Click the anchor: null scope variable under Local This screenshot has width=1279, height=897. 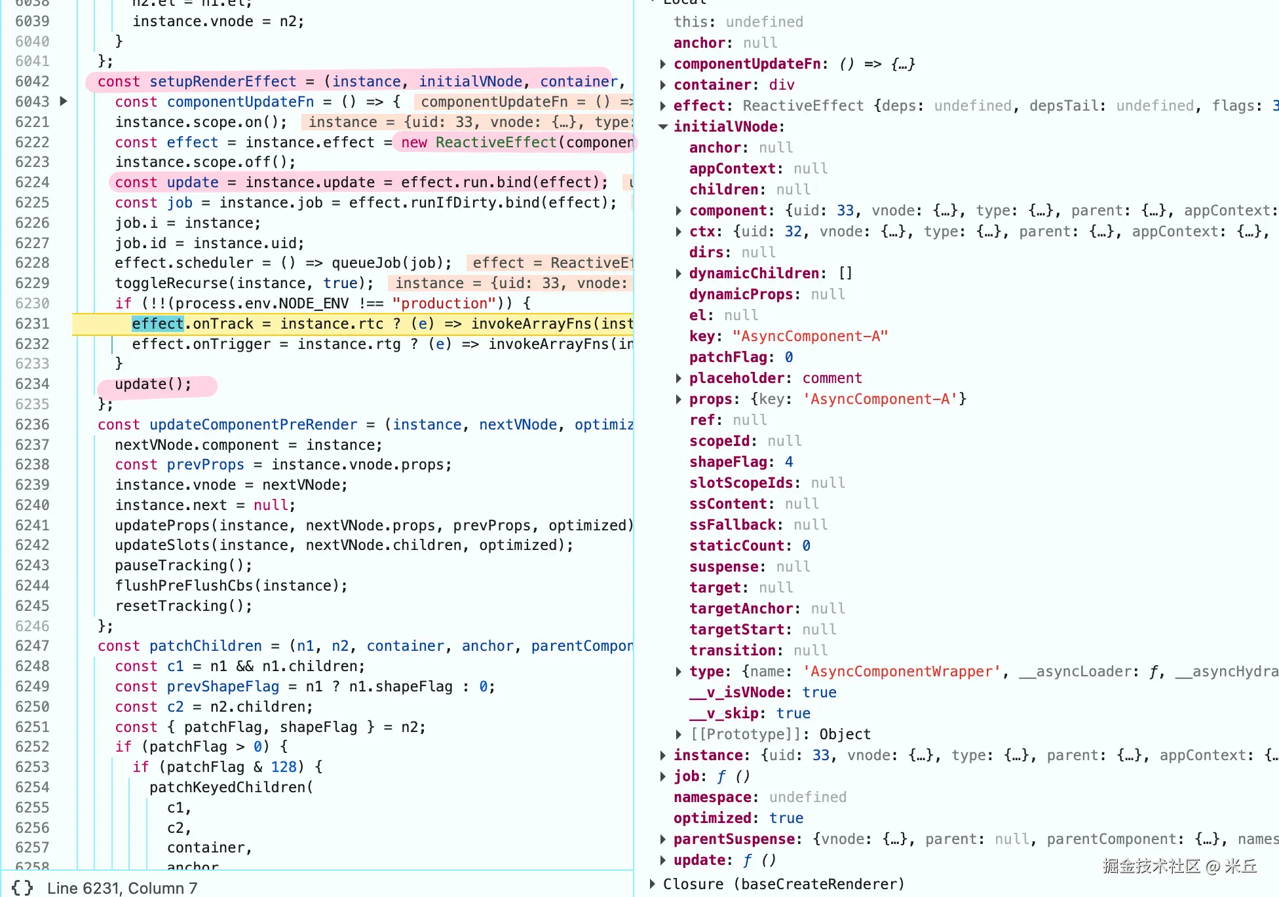725,43
